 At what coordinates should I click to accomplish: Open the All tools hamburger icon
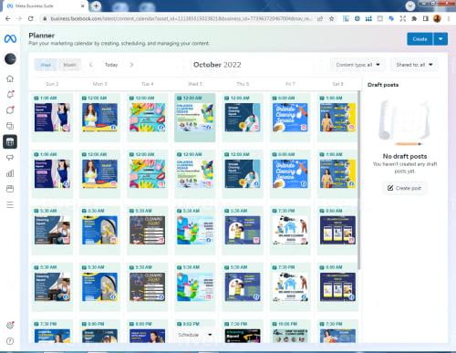click(10, 204)
